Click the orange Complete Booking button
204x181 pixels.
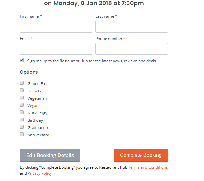pyautogui.click(x=141, y=155)
